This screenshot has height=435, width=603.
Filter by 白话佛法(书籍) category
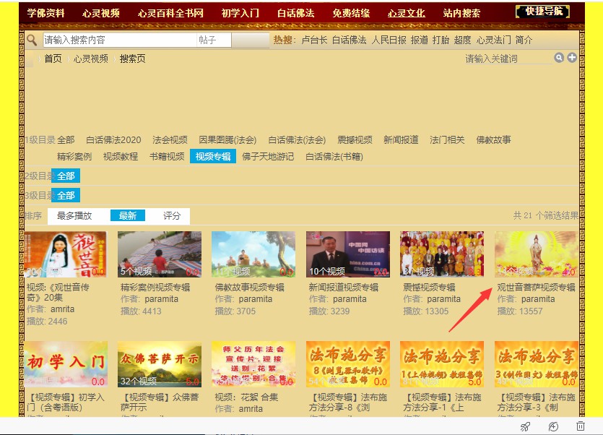coord(334,157)
